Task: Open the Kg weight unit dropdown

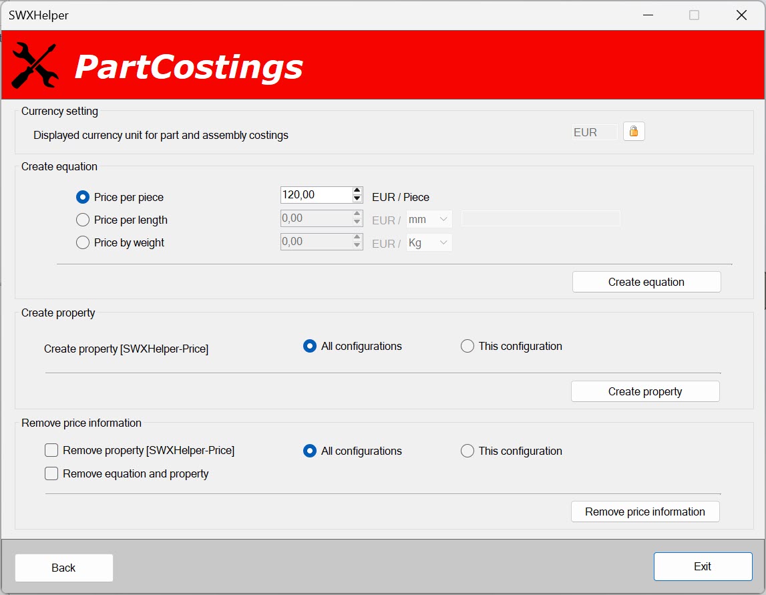Action: click(429, 243)
